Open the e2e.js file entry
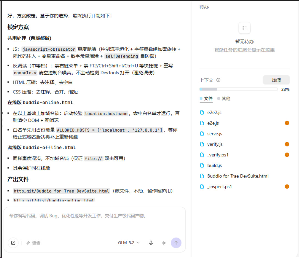This screenshot has height=258, width=299. 245,123
